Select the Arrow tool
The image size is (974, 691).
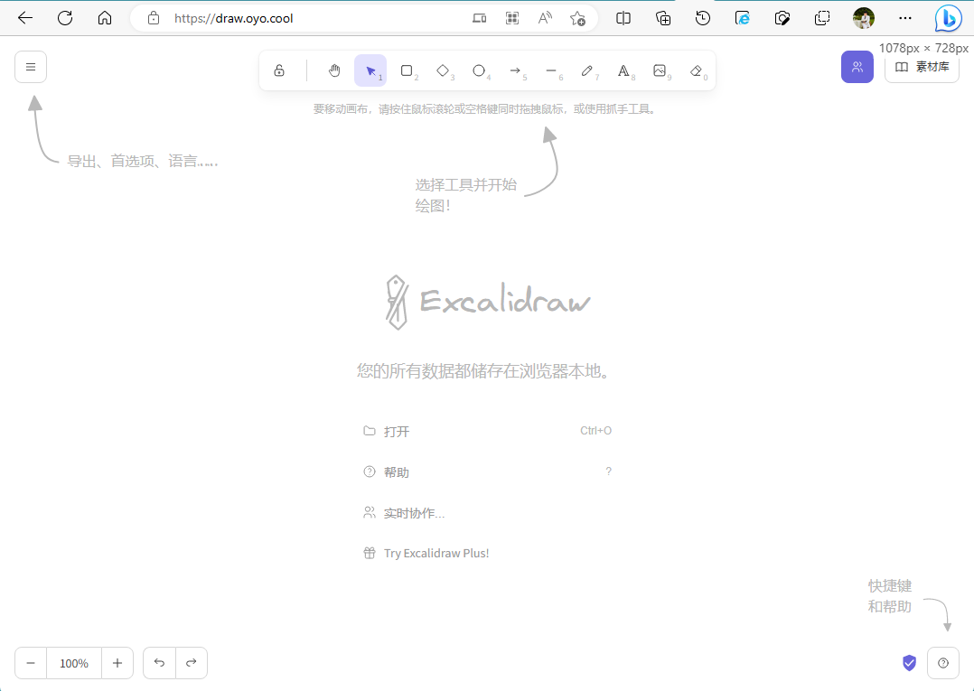pyautogui.click(x=516, y=70)
